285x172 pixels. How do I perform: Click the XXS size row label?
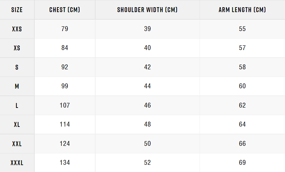(17, 29)
